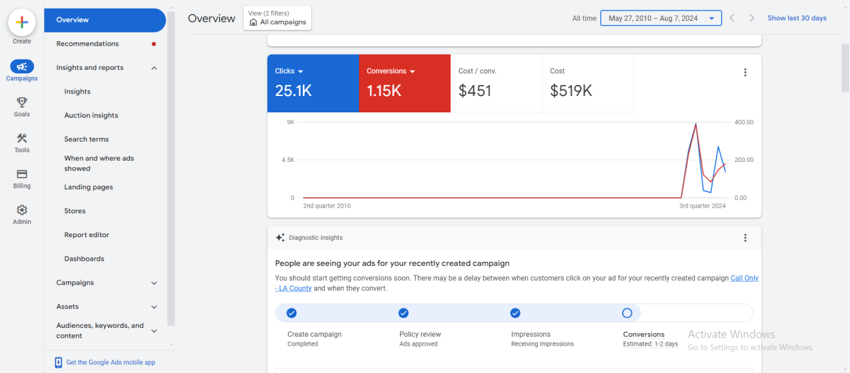Change the Clicks metric dropdown
This screenshot has width=850, height=373.
click(289, 71)
